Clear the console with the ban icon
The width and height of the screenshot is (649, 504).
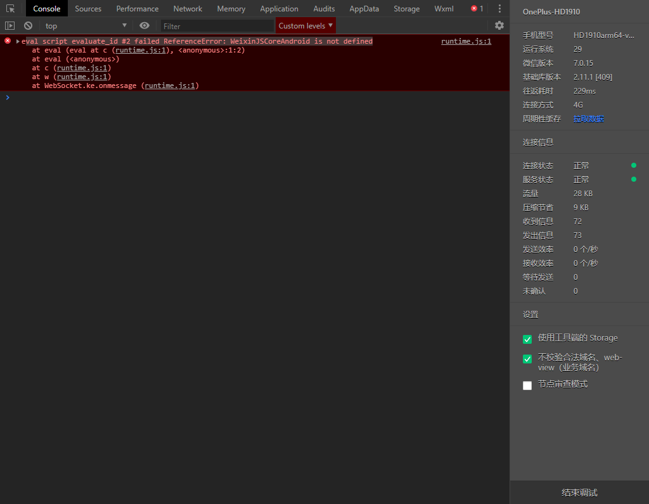tap(28, 25)
